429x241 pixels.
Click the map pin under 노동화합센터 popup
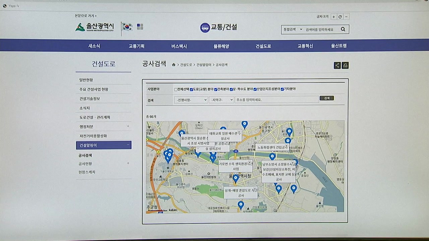pos(272,156)
